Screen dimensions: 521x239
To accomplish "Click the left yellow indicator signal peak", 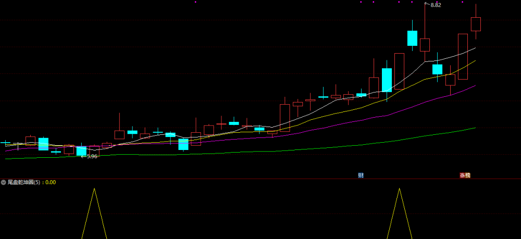I will click(x=94, y=189).
